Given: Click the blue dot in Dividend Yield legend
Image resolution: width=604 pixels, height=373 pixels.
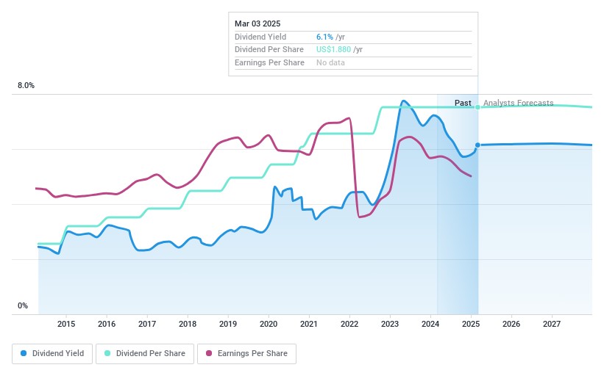Looking at the screenshot, I should coord(24,354).
